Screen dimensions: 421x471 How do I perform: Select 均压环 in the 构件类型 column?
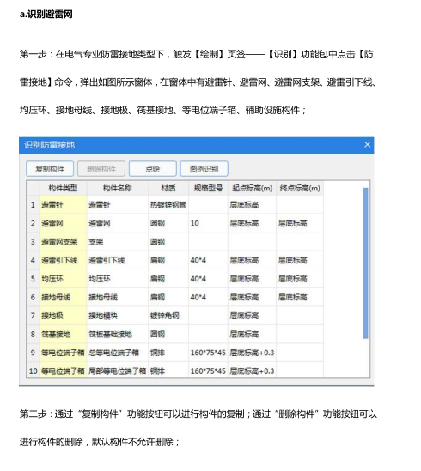coord(64,279)
